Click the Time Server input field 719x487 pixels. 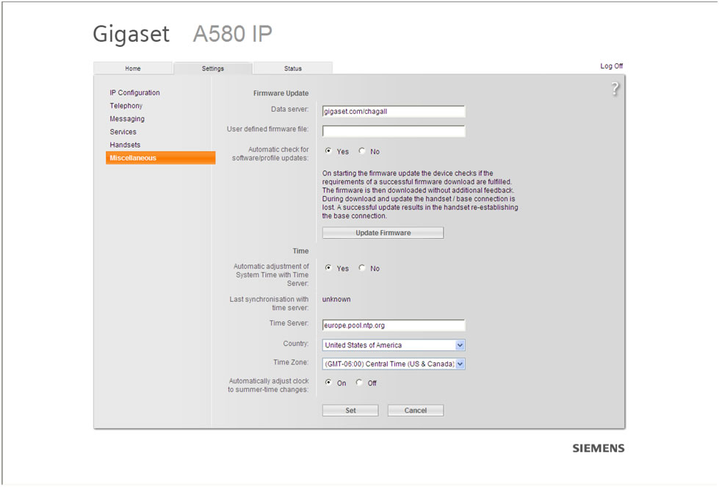pos(394,325)
